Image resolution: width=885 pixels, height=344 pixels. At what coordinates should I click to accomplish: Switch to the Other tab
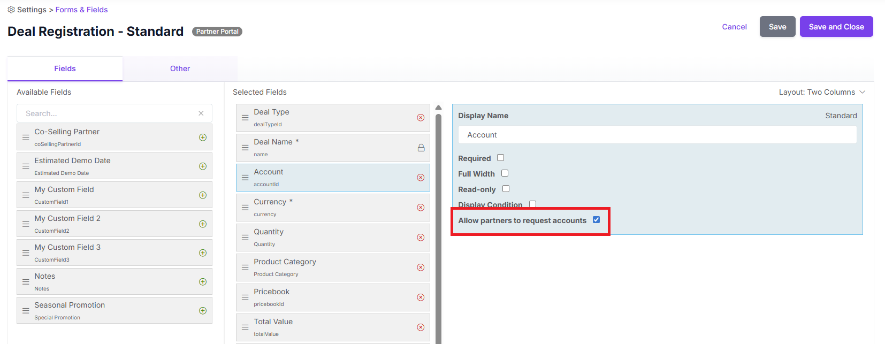(180, 68)
